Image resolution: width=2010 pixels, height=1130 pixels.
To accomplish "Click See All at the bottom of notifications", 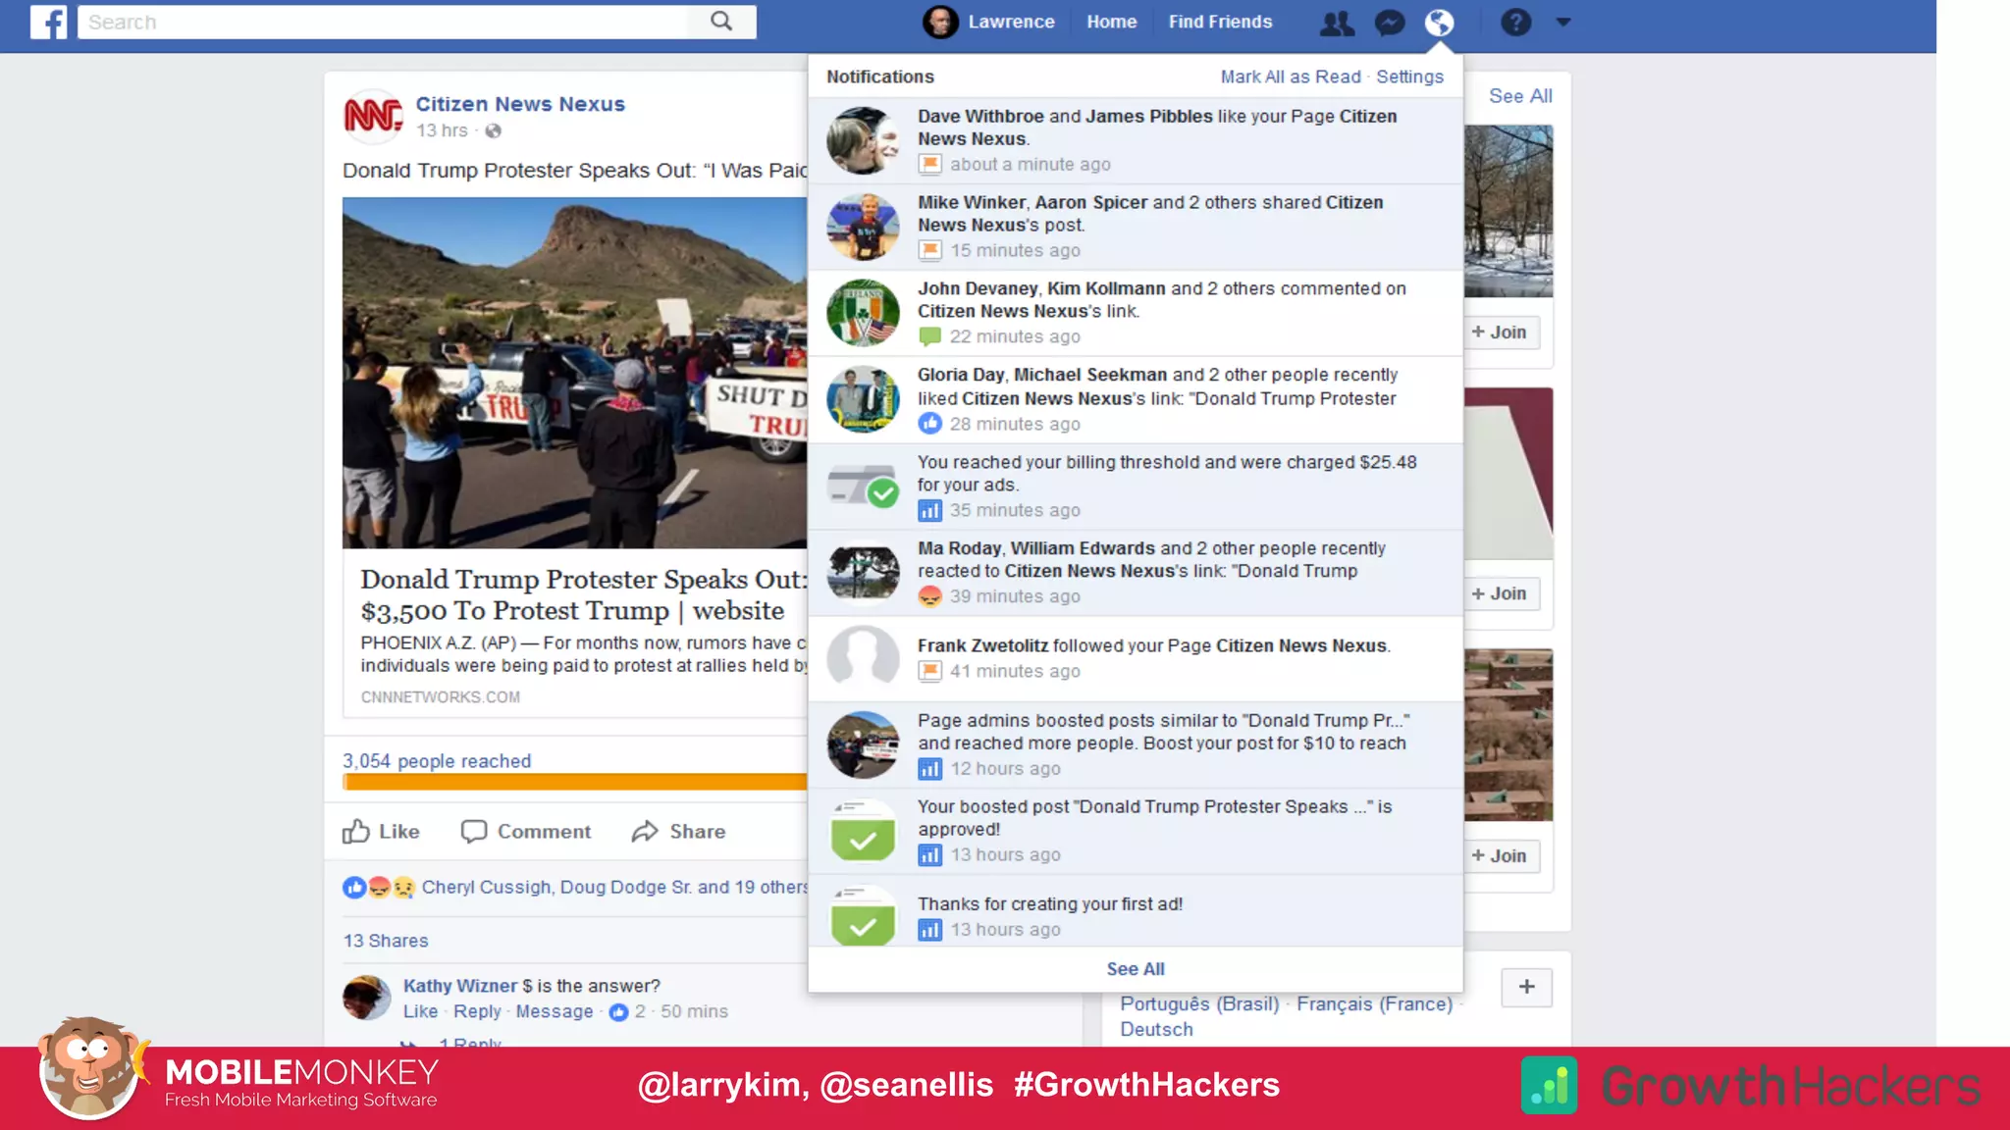I will pos(1136,969).
